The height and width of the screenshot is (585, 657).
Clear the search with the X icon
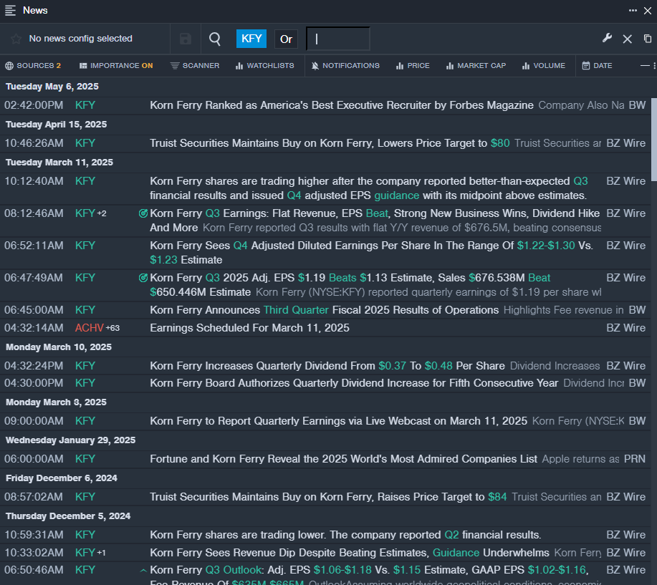(x=627, y=39)
